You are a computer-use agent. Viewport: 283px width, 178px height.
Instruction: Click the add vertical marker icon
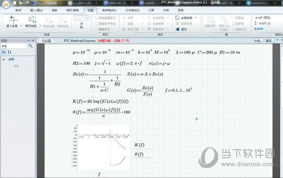point(96,18)
